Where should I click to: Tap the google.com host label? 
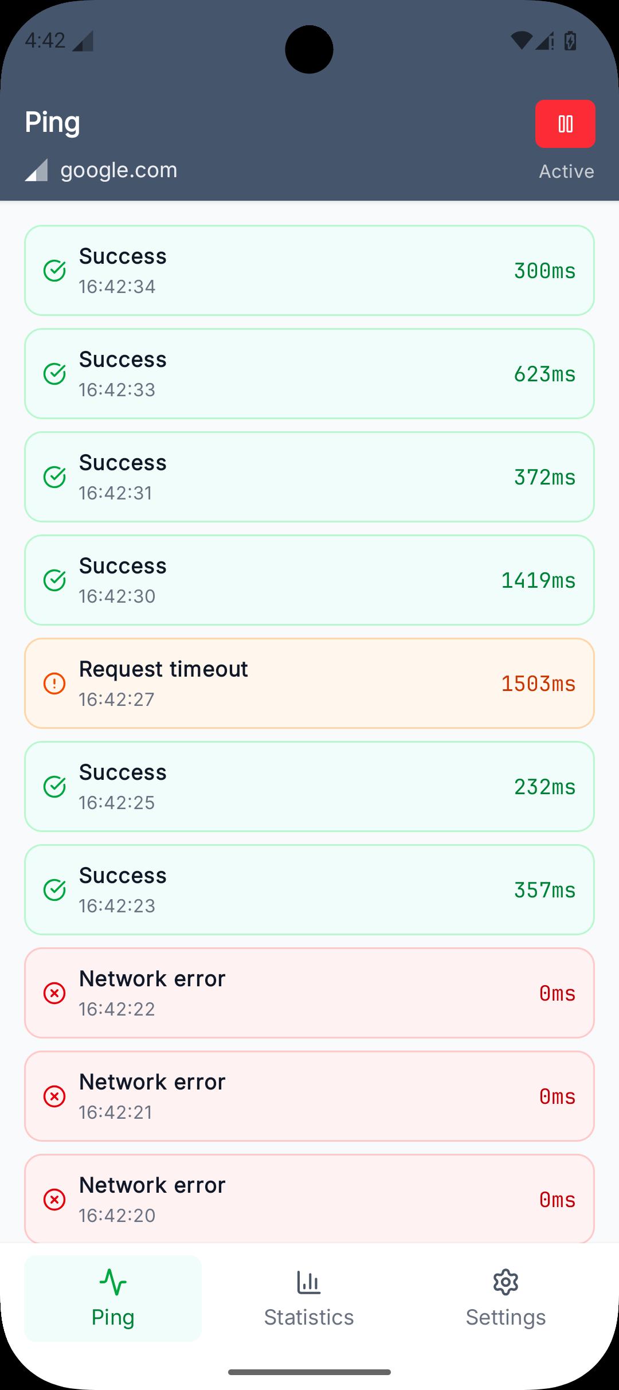(119, 170)
